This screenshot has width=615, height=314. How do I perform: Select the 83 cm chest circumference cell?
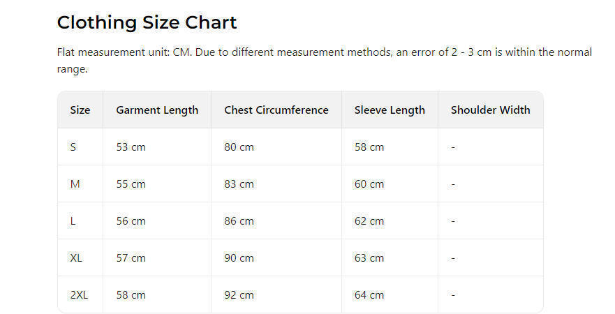(x=239, y=184)
